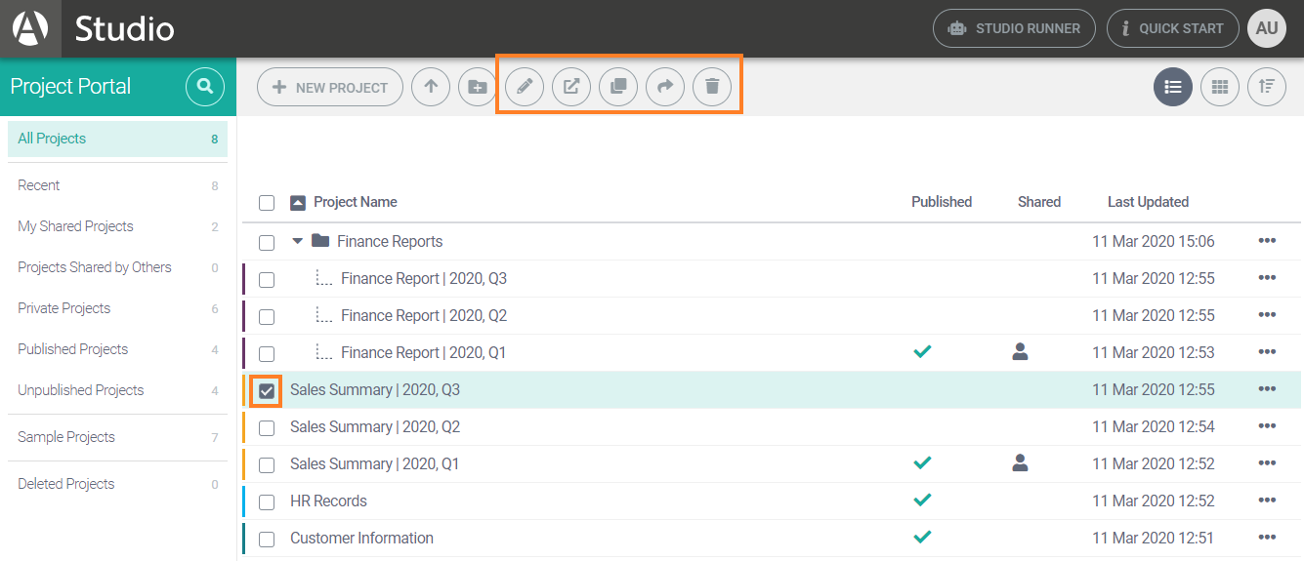The width and height of the screenshot is (1304, 561).
Task: Click the upload arrow icon
Action: tap(431, 87)
